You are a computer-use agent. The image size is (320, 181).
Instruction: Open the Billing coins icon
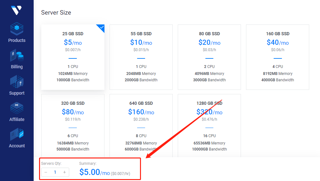17,56
